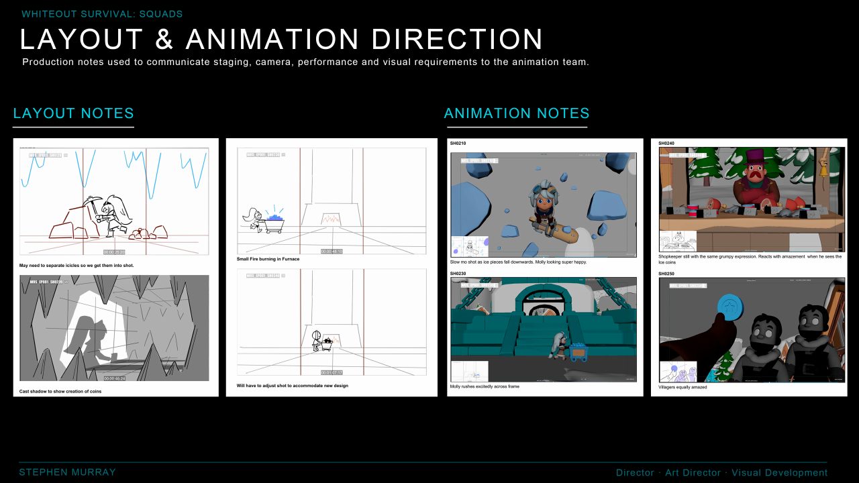Image resolution: width=859 pixels, height=483 pixels.
Task: Click timecode 00:00:46:24 on cave frame
Action: (x=114, y=378)
